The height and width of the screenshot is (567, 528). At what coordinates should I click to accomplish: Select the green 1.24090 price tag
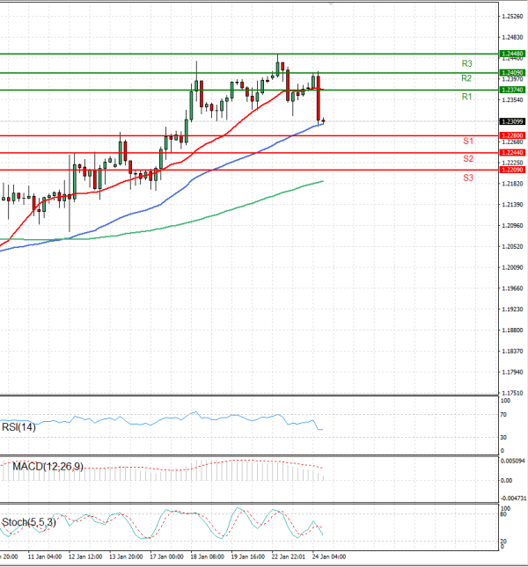(512, 73)
